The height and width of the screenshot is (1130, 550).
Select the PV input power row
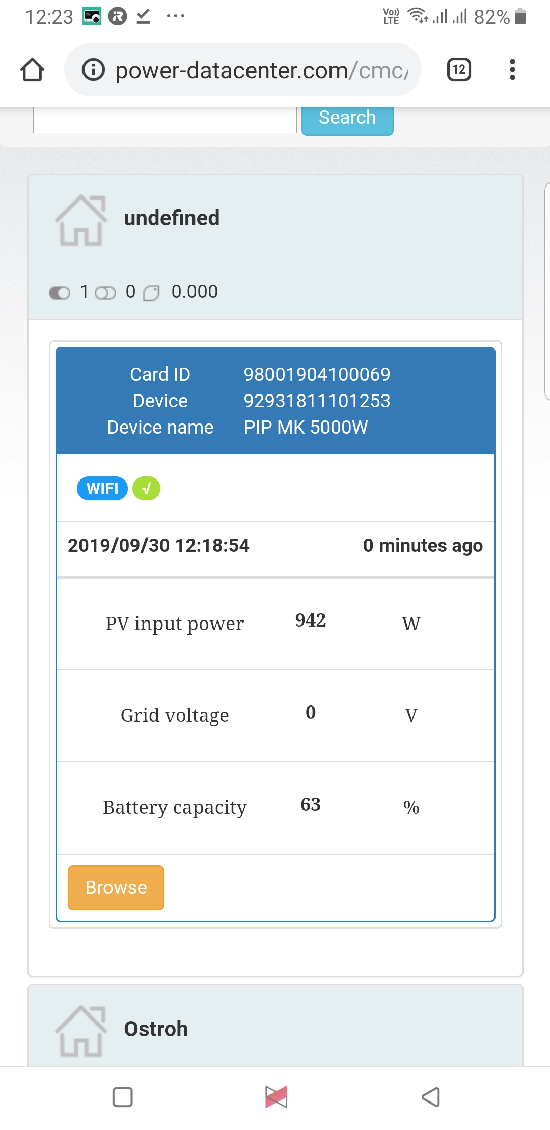click(276, 624)
